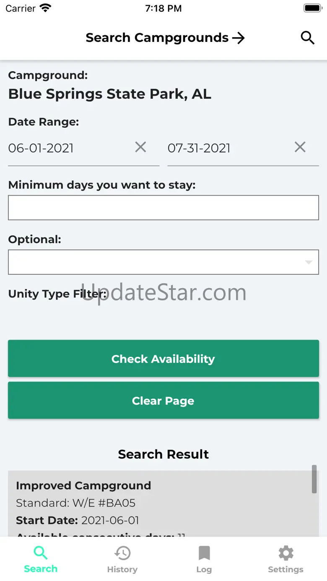Tap the Search Campgrounds header title

[x=157, y=38]
